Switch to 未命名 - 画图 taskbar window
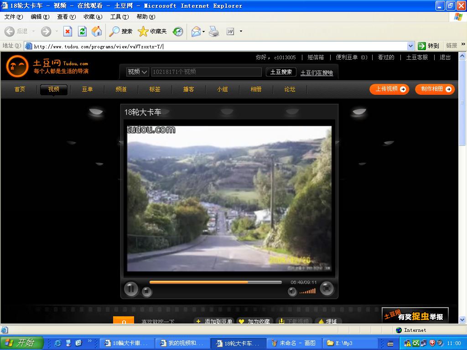 point(294,343)
